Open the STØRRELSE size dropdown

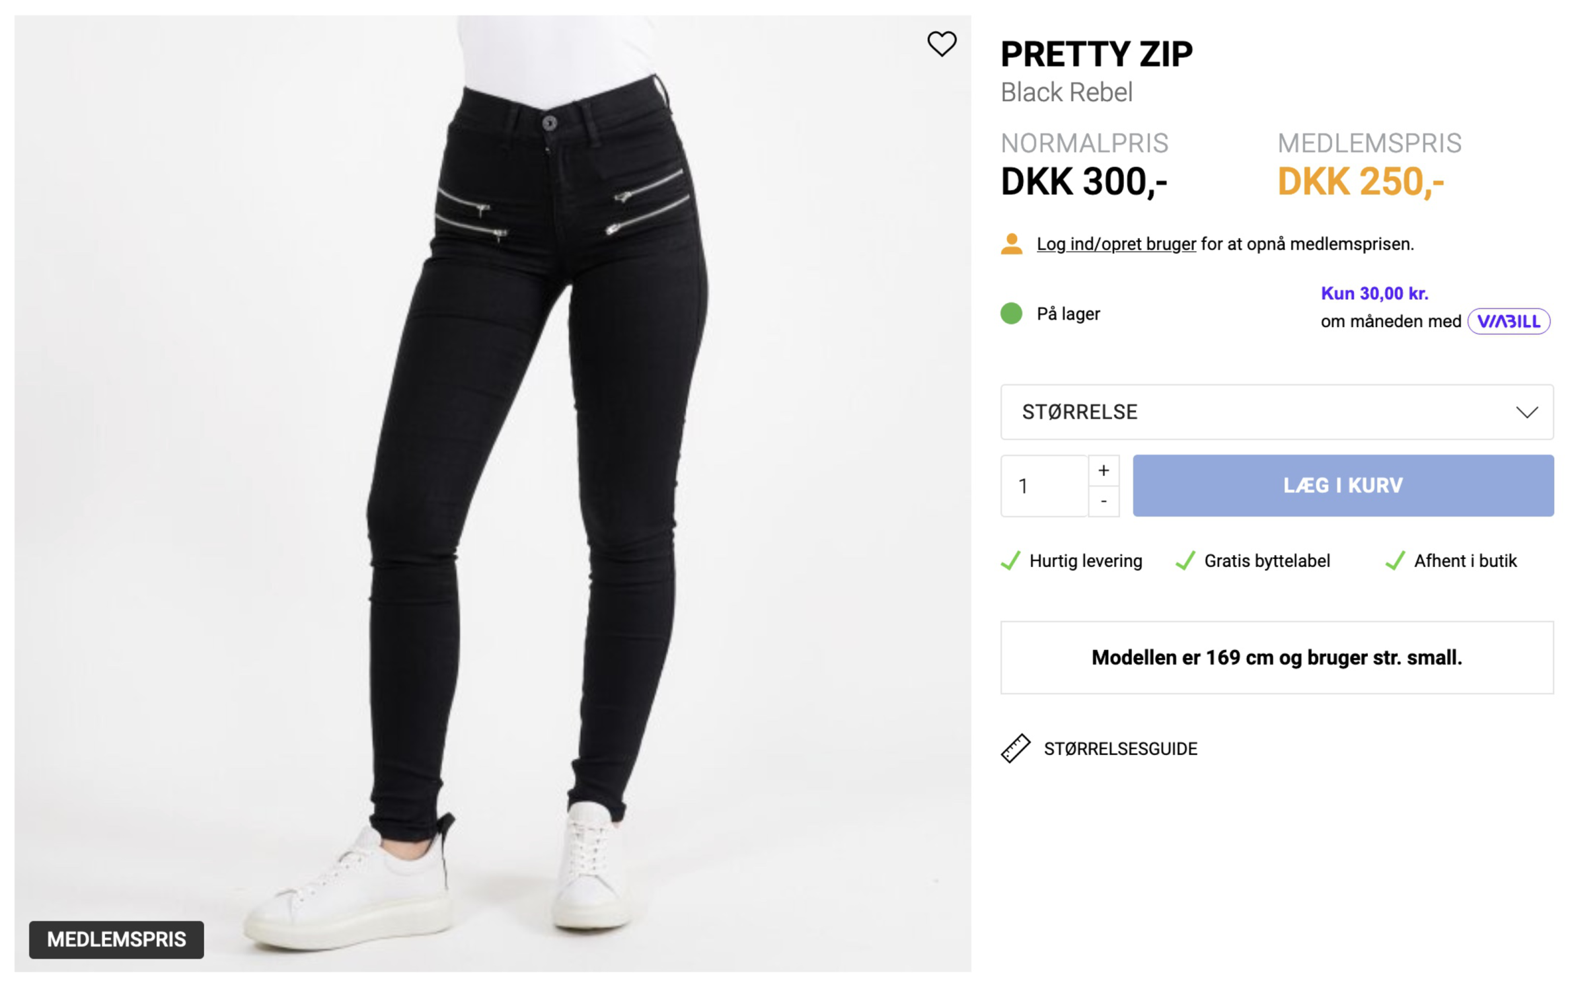1277,412
